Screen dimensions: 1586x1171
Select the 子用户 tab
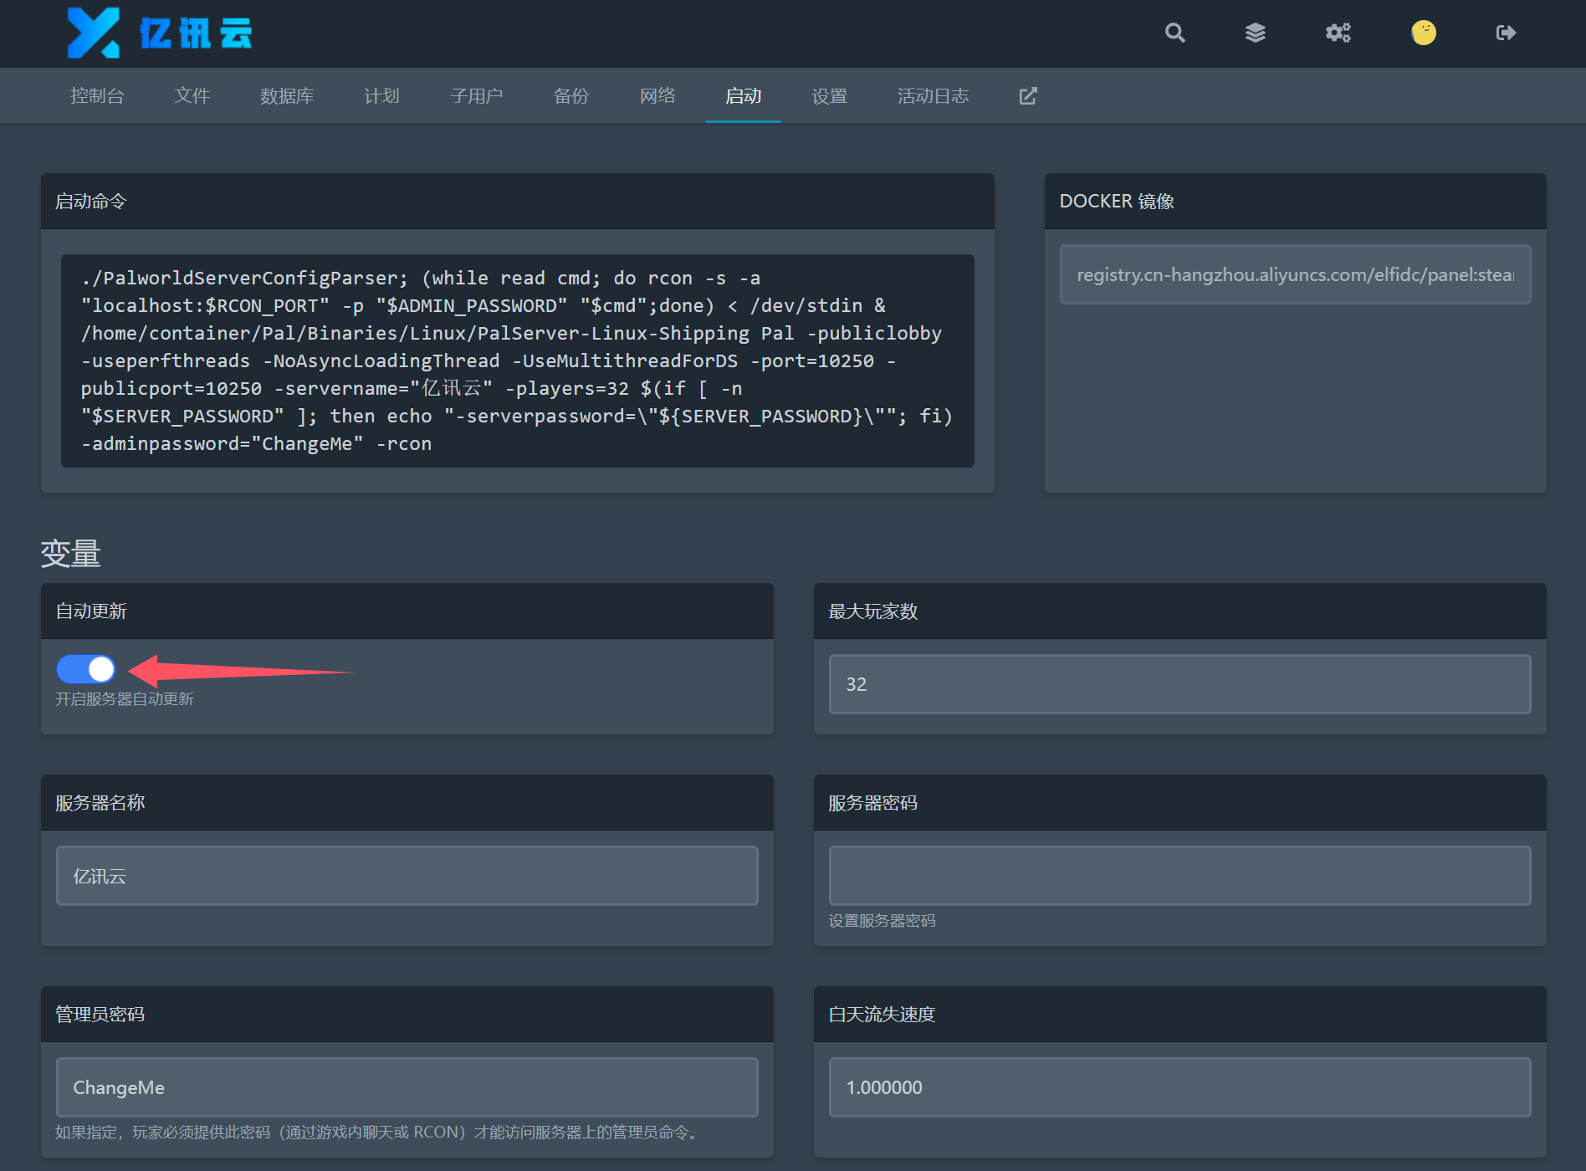(x=477, y=96)
